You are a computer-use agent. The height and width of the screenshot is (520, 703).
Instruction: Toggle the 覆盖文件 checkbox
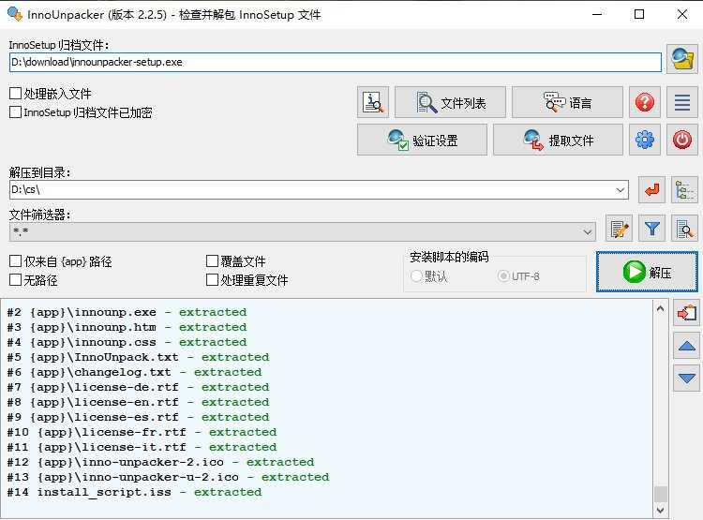click(x=212, y=261)
